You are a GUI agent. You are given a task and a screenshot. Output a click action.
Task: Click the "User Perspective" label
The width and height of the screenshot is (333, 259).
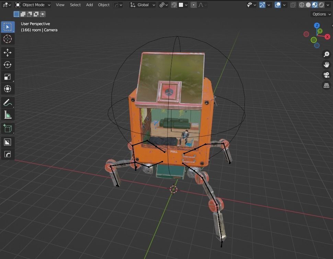pyautogui.click(x=35, y=24)
